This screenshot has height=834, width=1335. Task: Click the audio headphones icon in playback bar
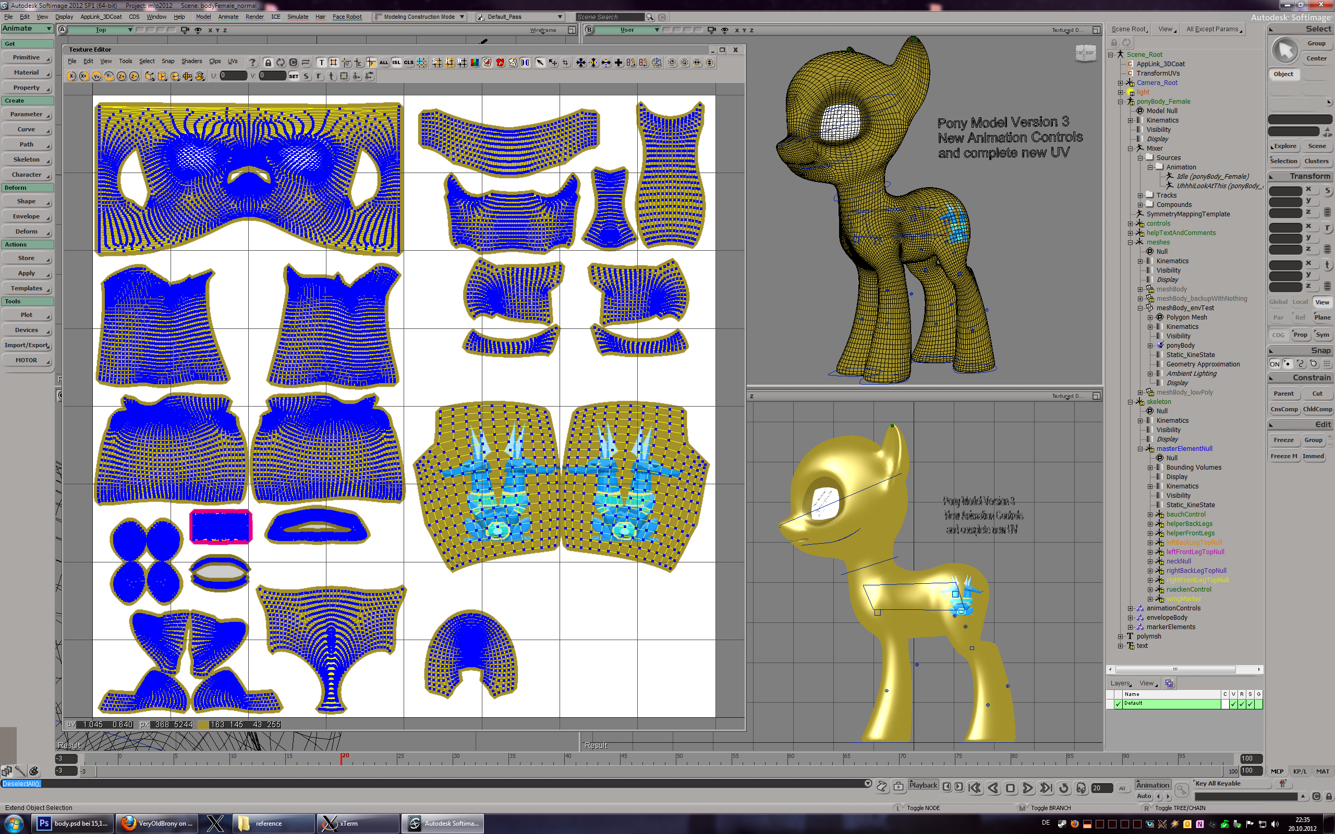point(1081,788)
